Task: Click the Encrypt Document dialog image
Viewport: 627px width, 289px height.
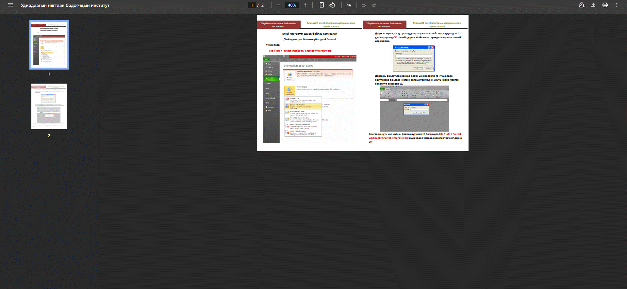Action: tap(414, 58)
